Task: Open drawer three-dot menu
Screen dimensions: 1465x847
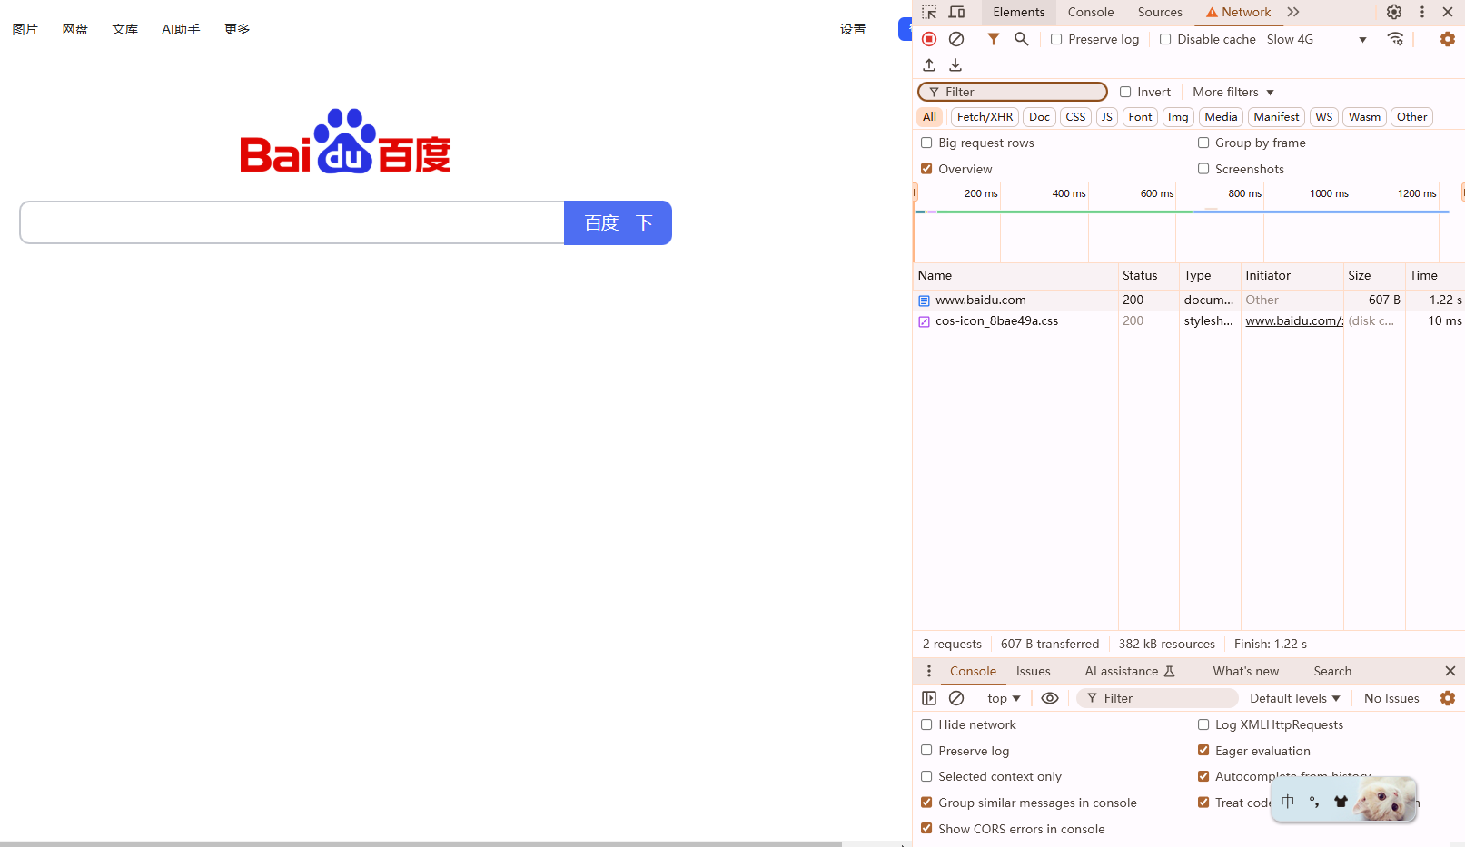Action: [x=928, y=671]
